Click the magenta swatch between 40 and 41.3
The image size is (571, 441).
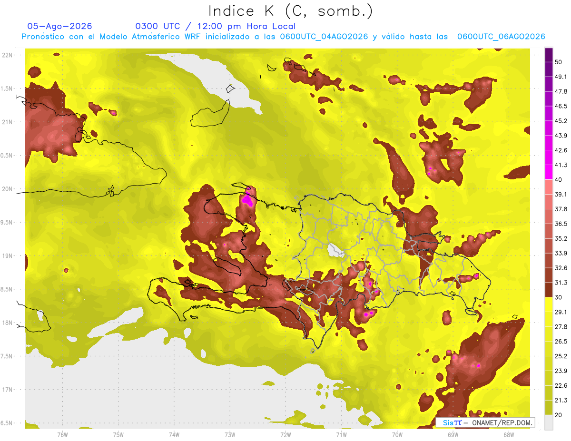(x=549, y=172)
